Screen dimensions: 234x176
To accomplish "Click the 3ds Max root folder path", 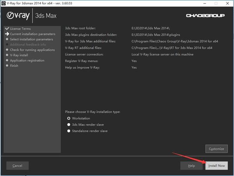I will 151,28.
